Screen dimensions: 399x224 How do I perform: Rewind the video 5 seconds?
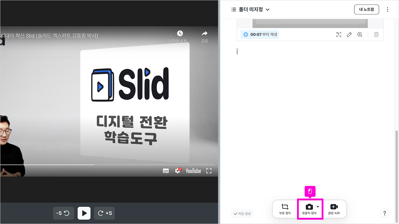(x=63, y=213)
